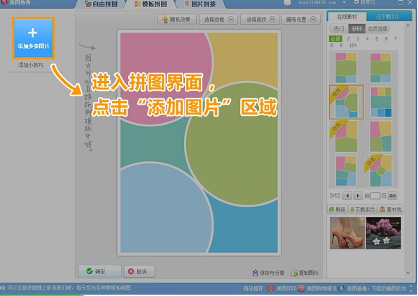The width and height of the screenshot is (418, 296).
Task: Go to previous template page arrow
Action: (347, 196)
